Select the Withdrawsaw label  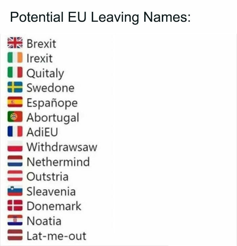62,147
